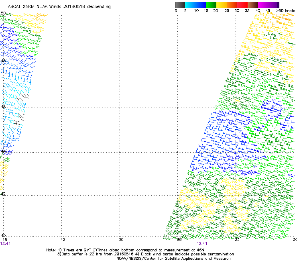The height and width of the screenshot is (261, 297).
Task: Click the "-39" longitude axis label
Action: [x=120, y=240]
